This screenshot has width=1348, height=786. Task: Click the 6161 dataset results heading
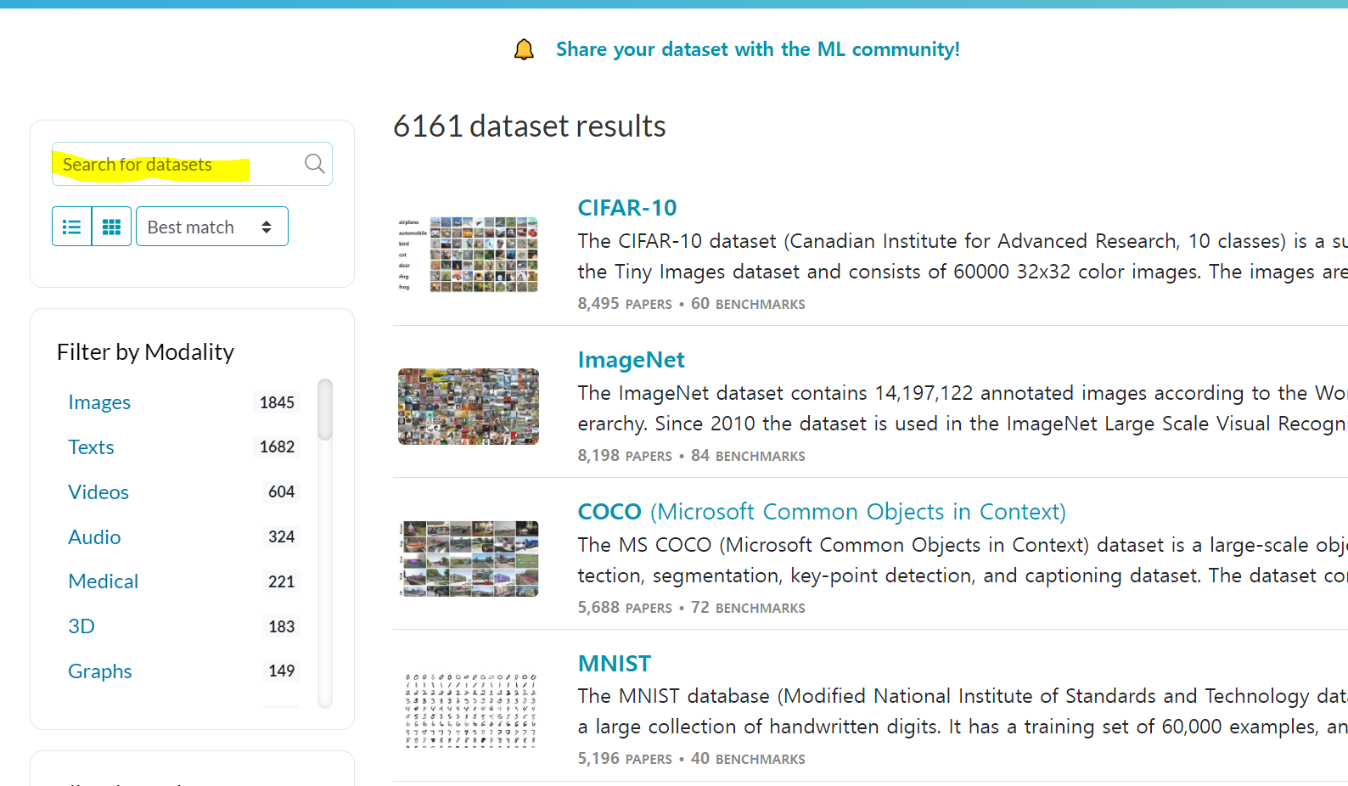click(x=530, y=126)
